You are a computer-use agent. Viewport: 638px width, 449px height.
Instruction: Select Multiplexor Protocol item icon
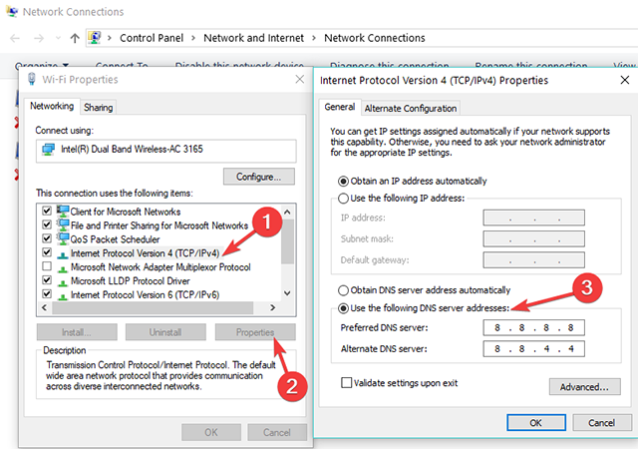(63, 269)
